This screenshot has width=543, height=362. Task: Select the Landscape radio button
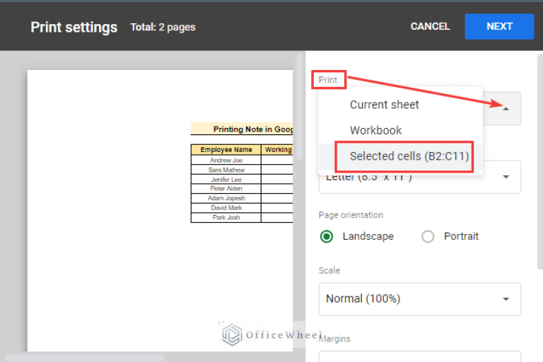tap(326, 237)
